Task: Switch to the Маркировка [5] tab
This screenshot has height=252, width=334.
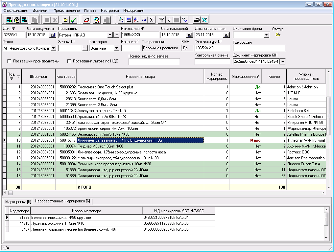Action: coord(18,201)
